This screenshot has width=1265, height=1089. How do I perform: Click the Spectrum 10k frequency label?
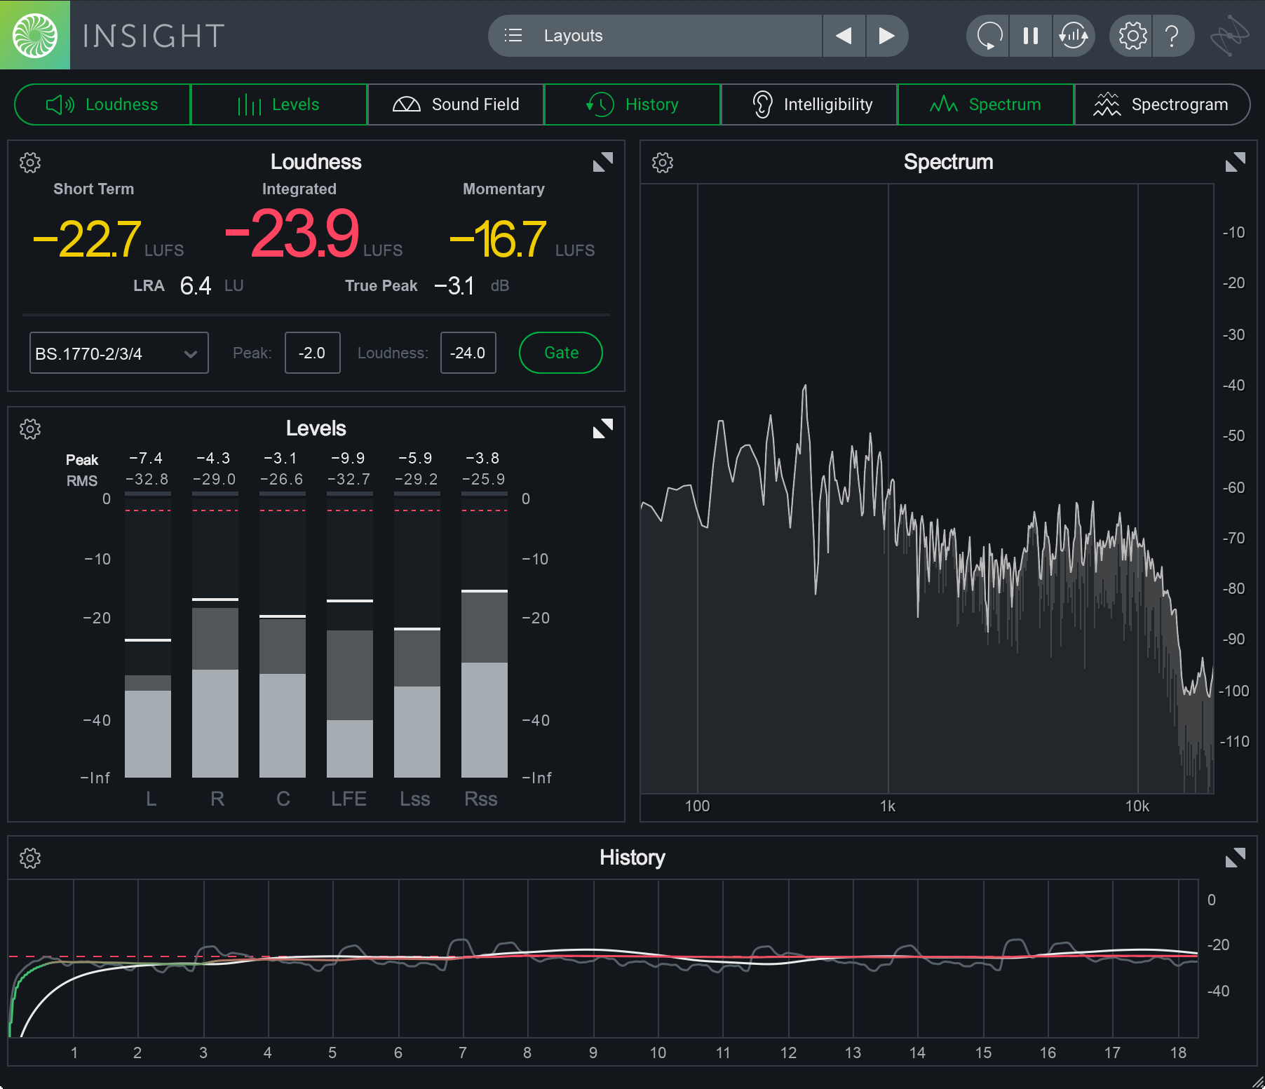pyautogui.click(x=1137, y=806)
